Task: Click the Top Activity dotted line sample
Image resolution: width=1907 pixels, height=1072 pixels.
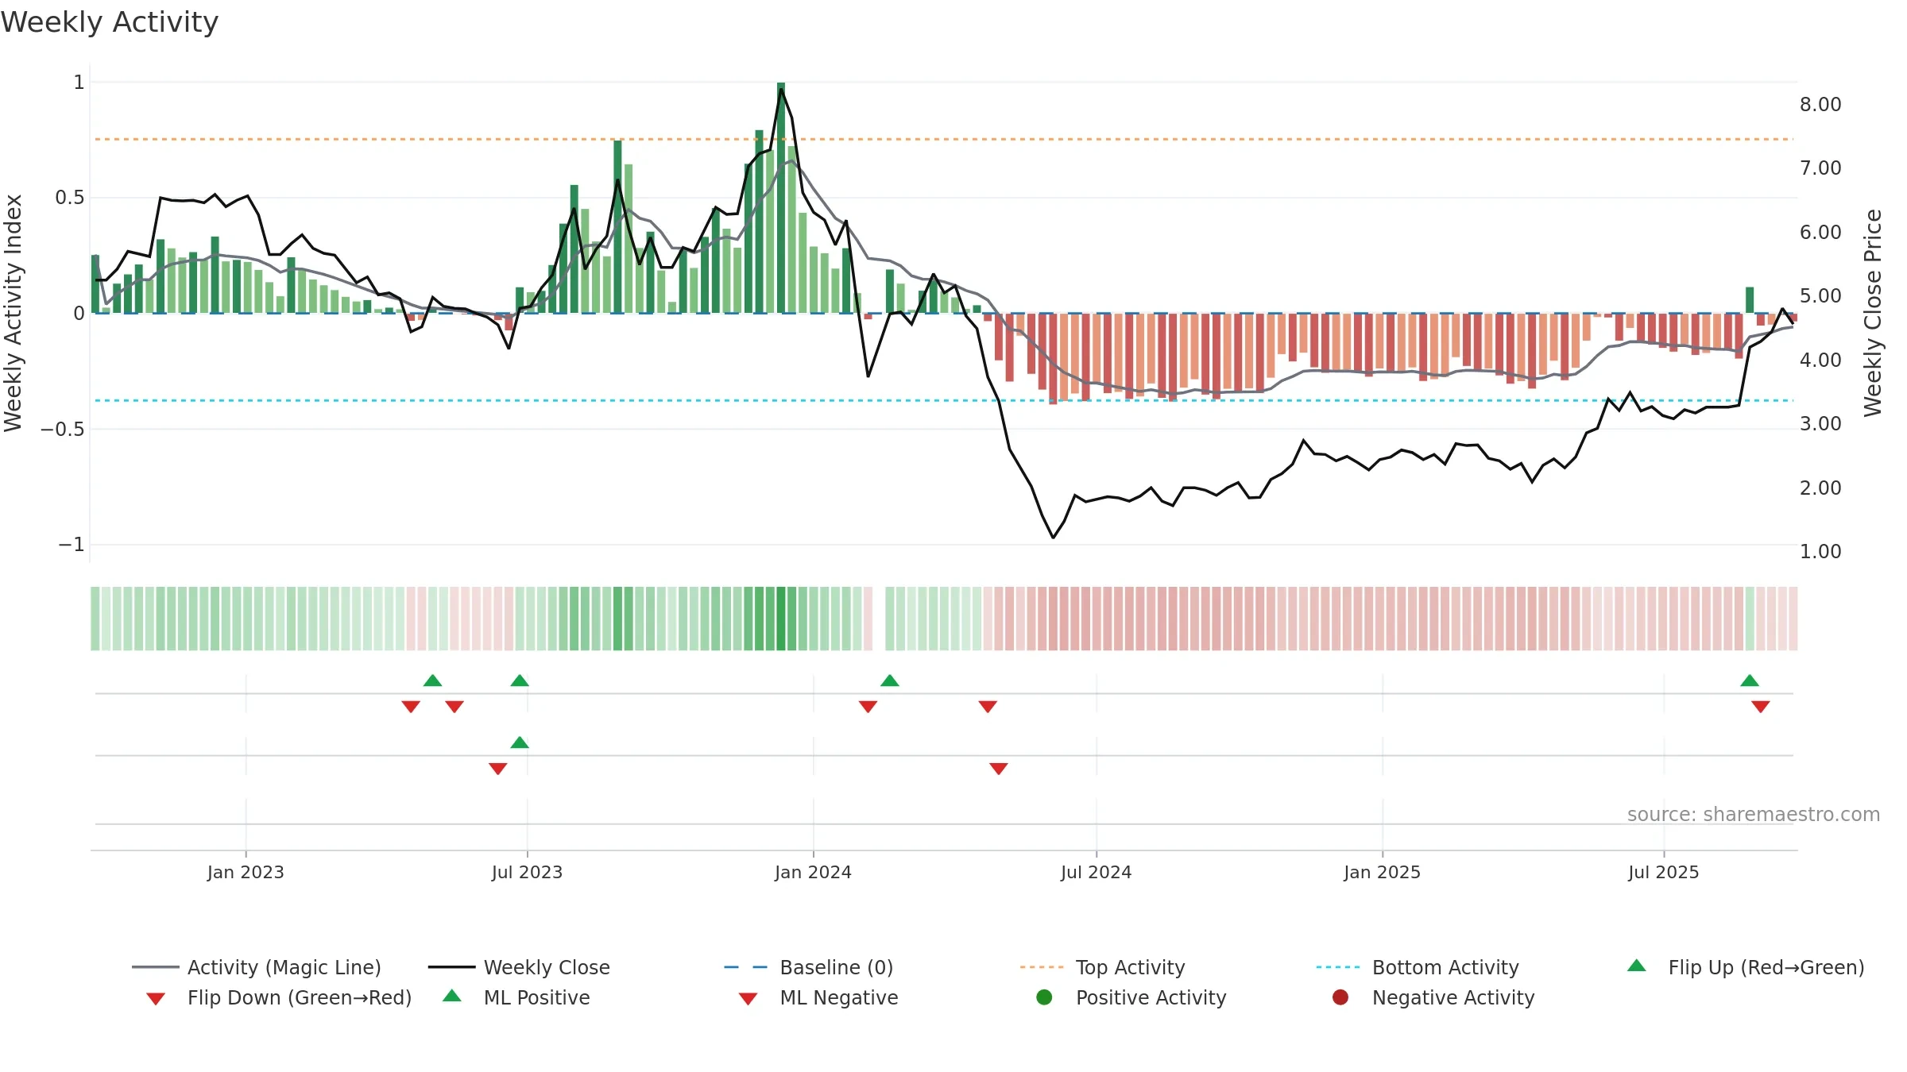Action: pos(1042,967)
